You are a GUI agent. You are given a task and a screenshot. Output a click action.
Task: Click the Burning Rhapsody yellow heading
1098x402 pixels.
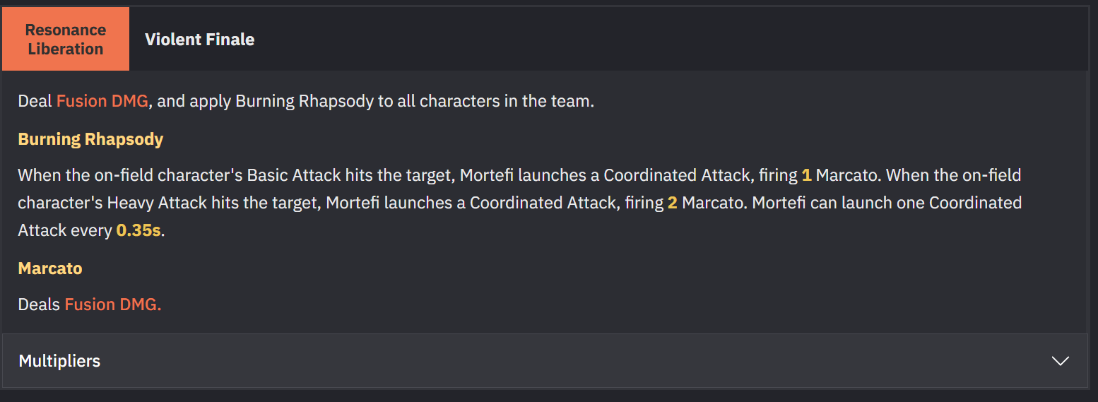click(x=90, y=139)
